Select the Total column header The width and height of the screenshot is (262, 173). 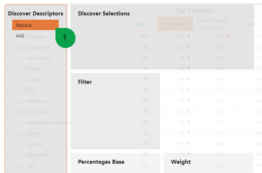[x=137, y=24]
